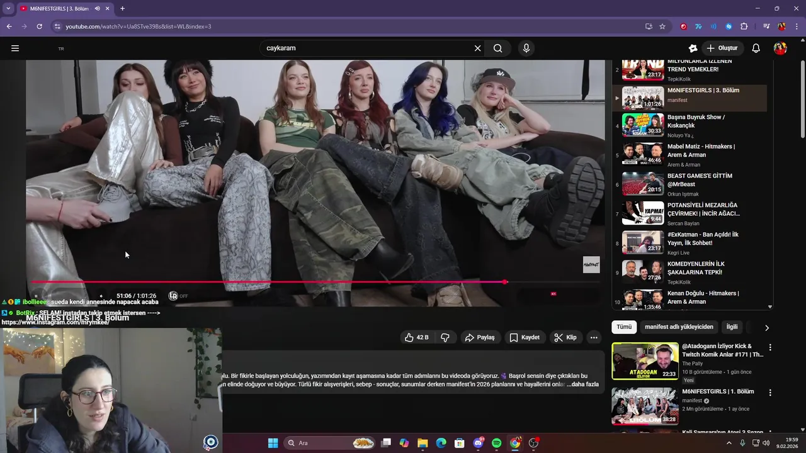Open Kenan Doğulu - Hitmakers playlist video
Viewport: 806px width, 453px height.
point(690,299)
